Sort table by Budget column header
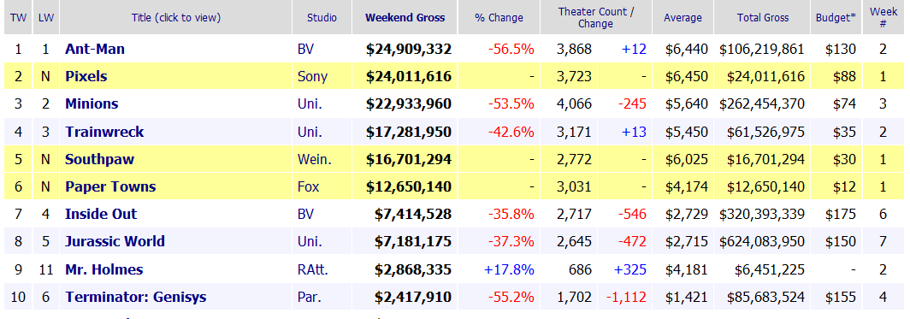Image resolution: width=910 pixels, height=319 pixels. point(836,17)
